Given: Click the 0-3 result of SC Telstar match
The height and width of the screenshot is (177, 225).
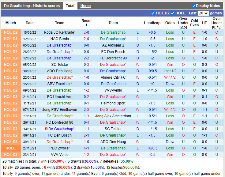Looking at the screenshot, I should coord(86,65).
